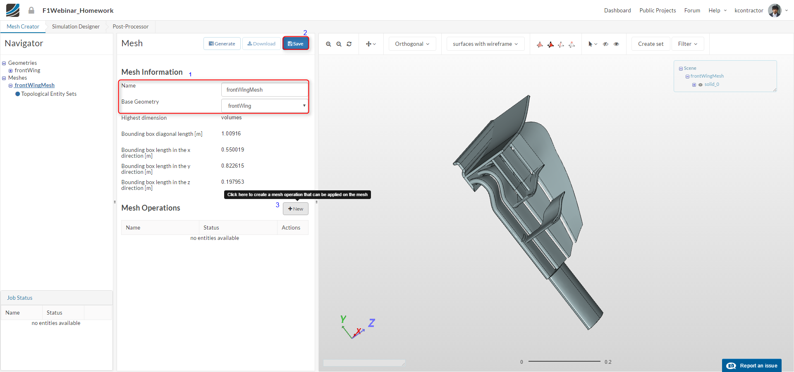This screenshot has width=794, height=372.
Task: Click the show-all eye icon in toolbar
Action: pos(616,44)
